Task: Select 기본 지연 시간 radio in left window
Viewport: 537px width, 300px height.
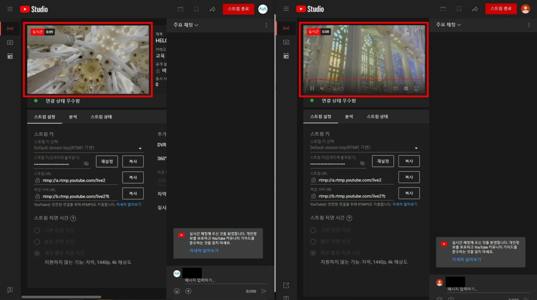Action: click(37, 230)
